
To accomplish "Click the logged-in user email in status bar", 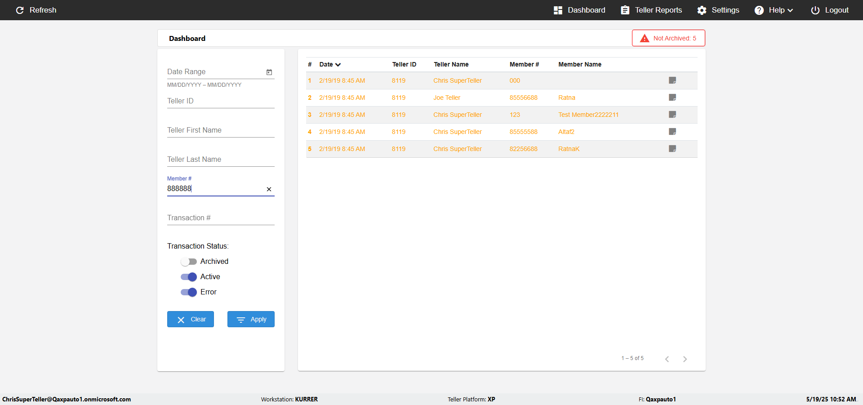I will 67,399.
